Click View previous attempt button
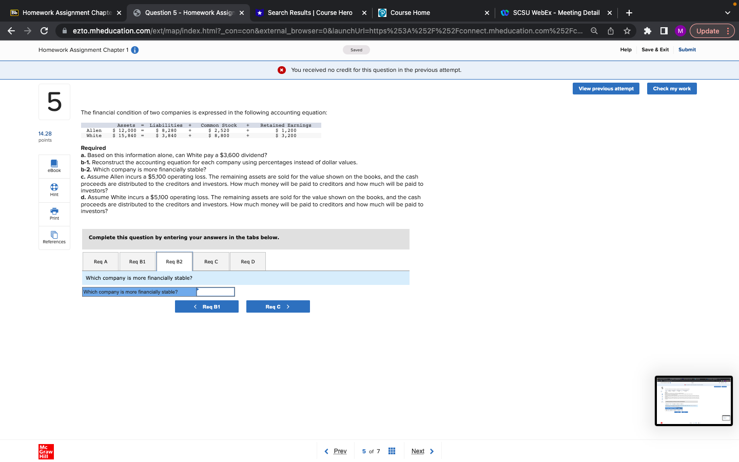The width and height of the screenshot is (739, 462). [x=606, y=89]
